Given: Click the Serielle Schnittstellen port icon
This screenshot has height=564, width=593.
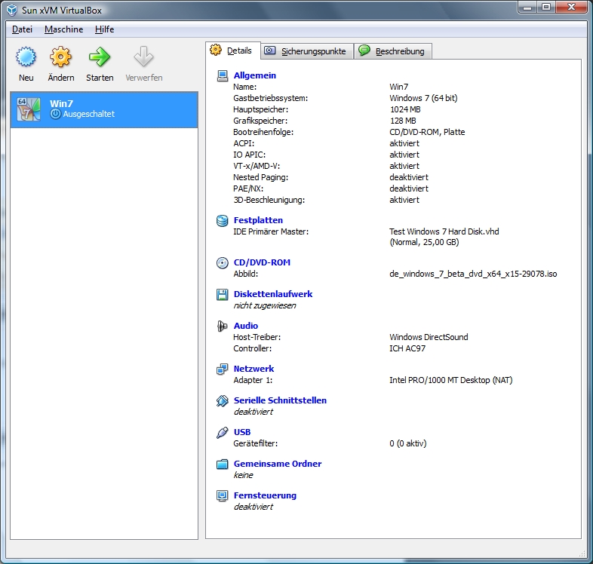Looking at the screenshot, I should tap(223, 400).
